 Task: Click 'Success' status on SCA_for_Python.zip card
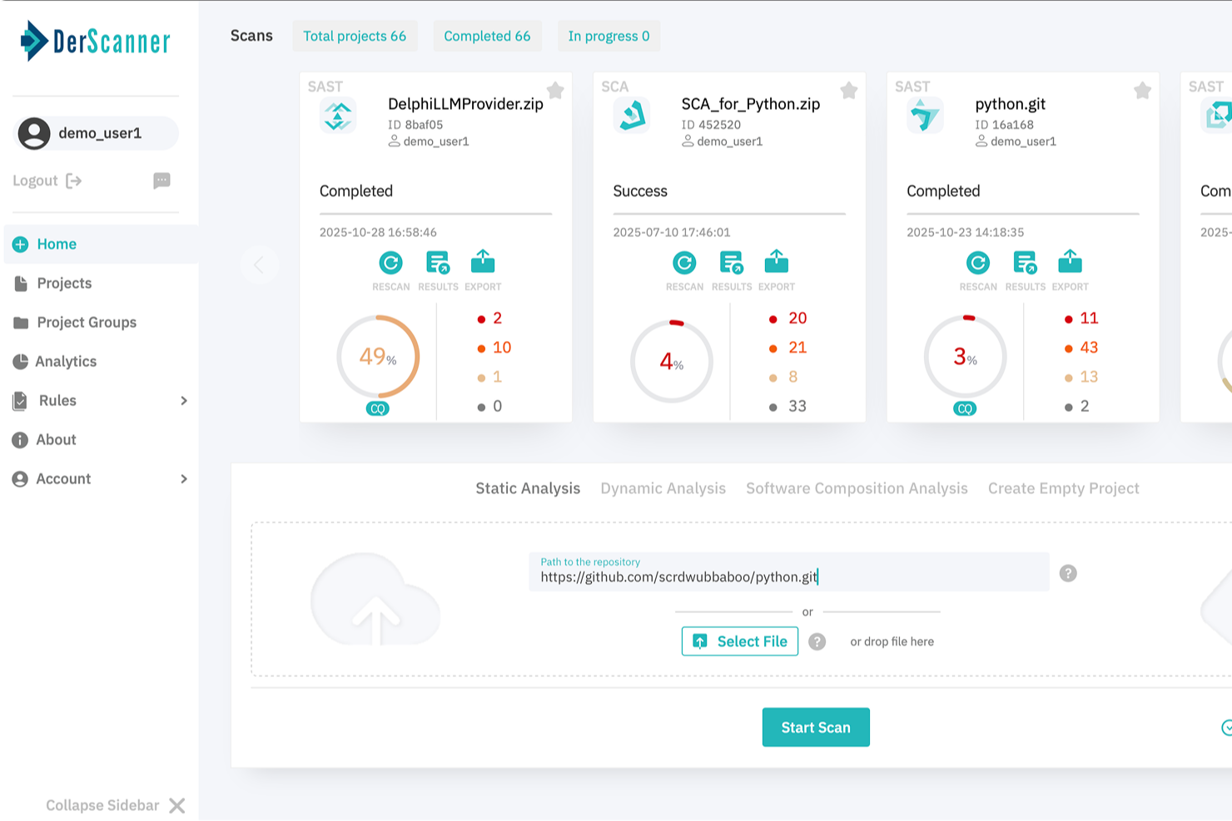pos(640,190)
